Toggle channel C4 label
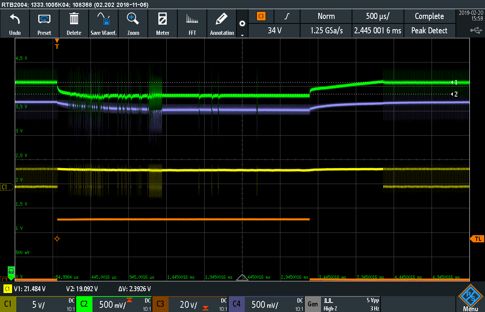 (236, 304)
